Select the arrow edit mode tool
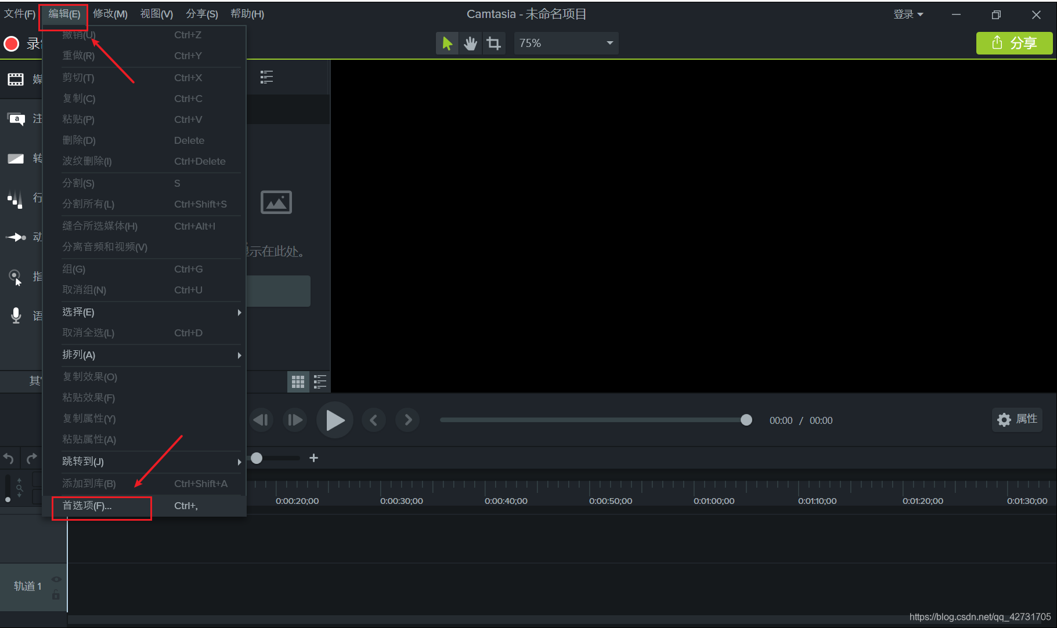 click(447, 43)
